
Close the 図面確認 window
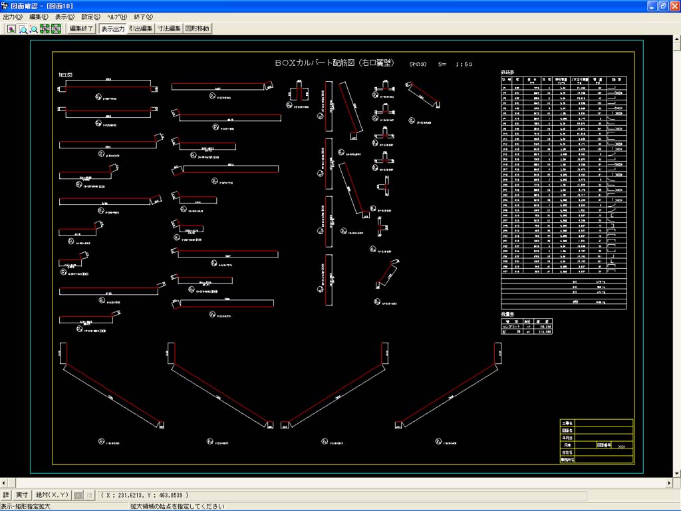pos(675,6)
